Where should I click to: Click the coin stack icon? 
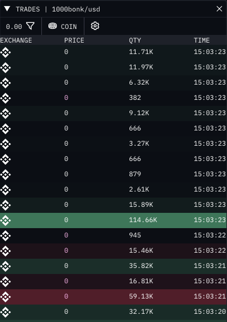(x=52, y=26)
